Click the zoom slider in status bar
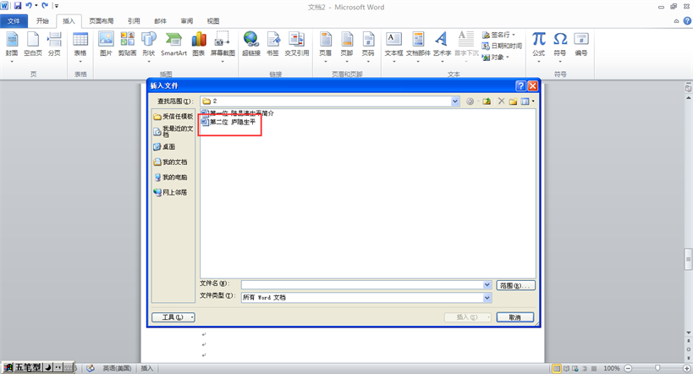693x374 pixels. coord(657,368)
